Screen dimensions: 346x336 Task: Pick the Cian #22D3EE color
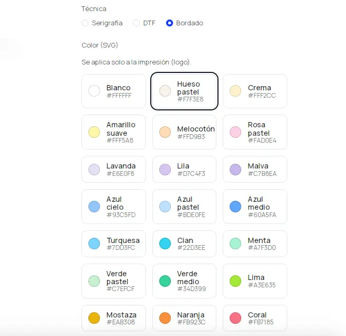pyautogui.click(x=184, y=244)
